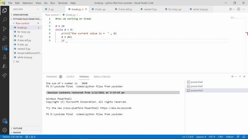
Task: Open the Live Share view icon
Action: point(5,75)
